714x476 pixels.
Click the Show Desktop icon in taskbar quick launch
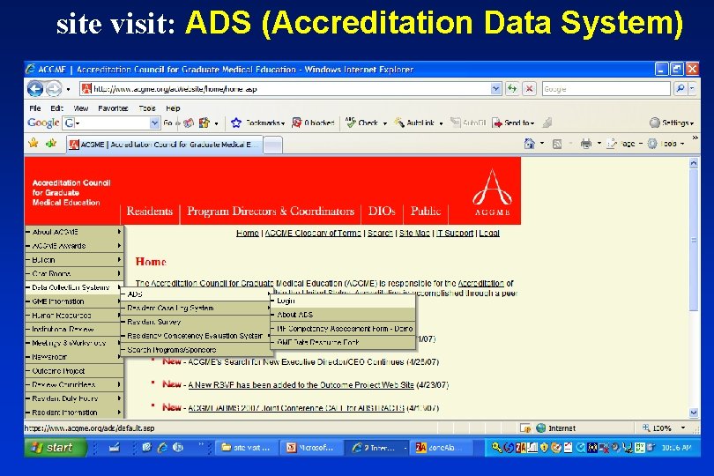click(115, 447)
